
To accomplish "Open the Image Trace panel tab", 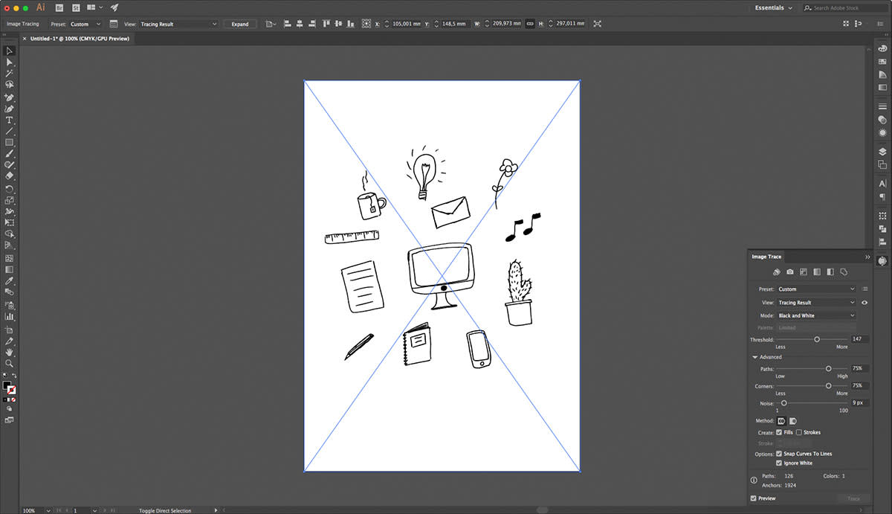I will pyautogui.click(x=766, y=257).
